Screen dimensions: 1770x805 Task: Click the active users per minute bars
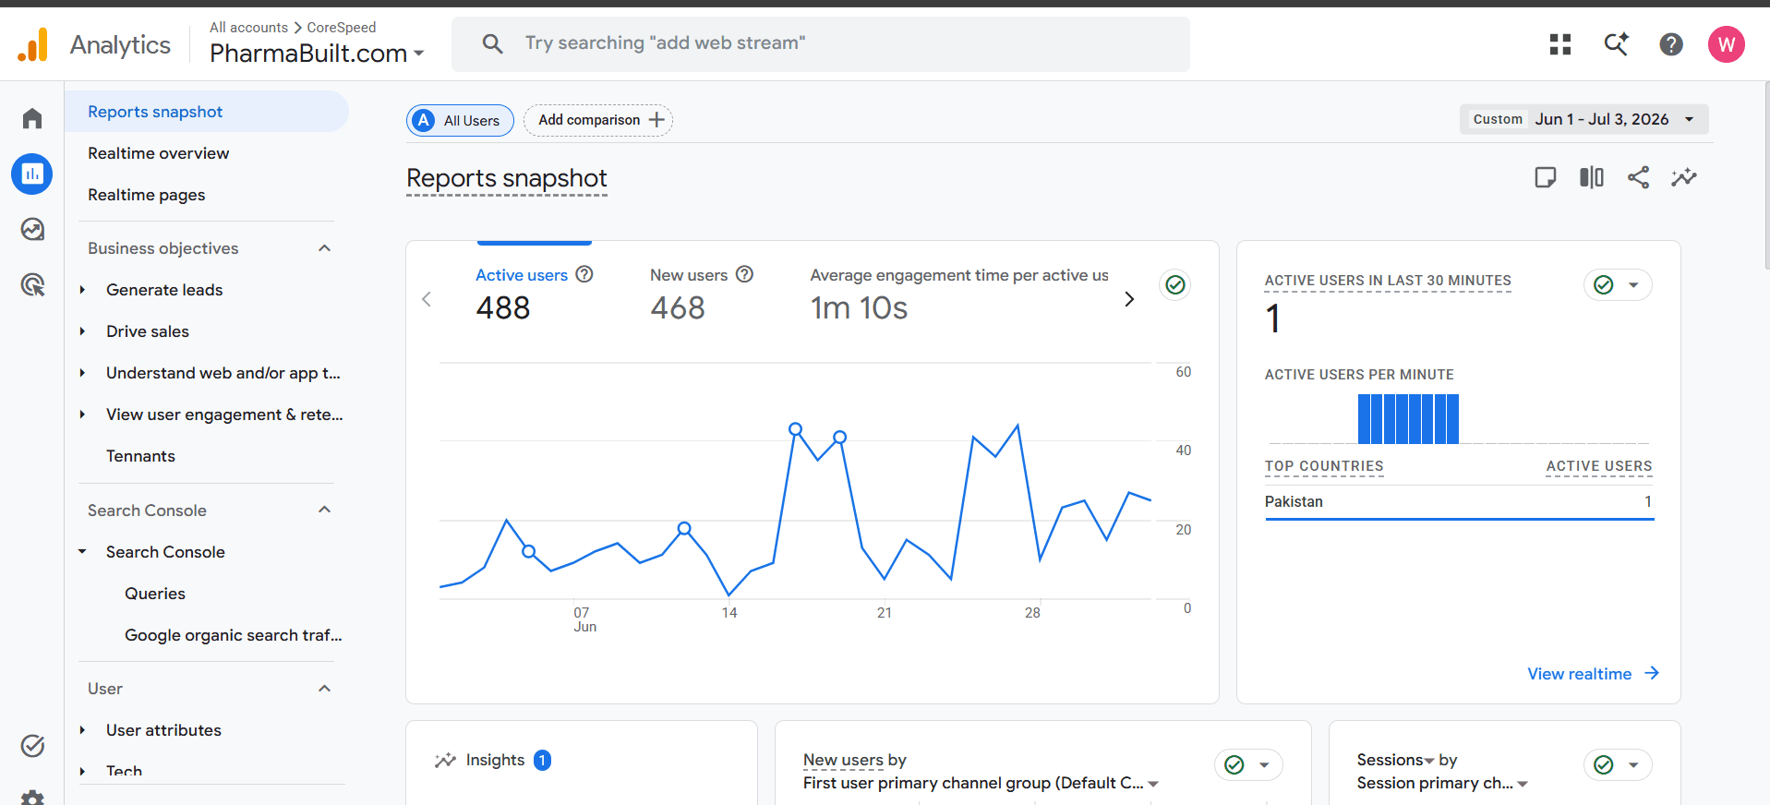1408,419
